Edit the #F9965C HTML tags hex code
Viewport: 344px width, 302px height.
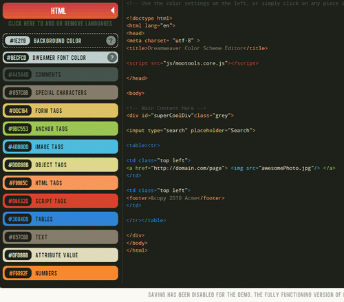click(x=18, y=183)
